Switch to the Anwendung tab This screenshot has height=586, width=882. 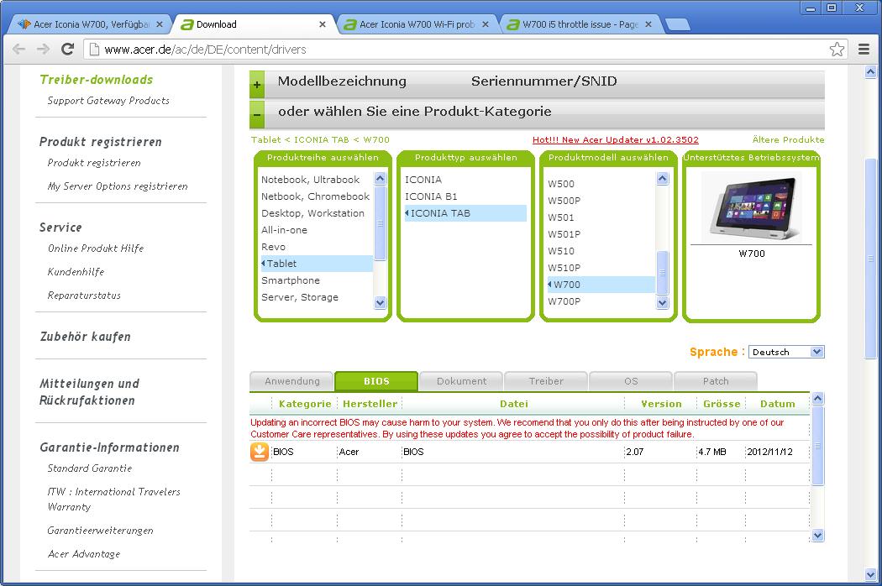(x=292, y=381)
